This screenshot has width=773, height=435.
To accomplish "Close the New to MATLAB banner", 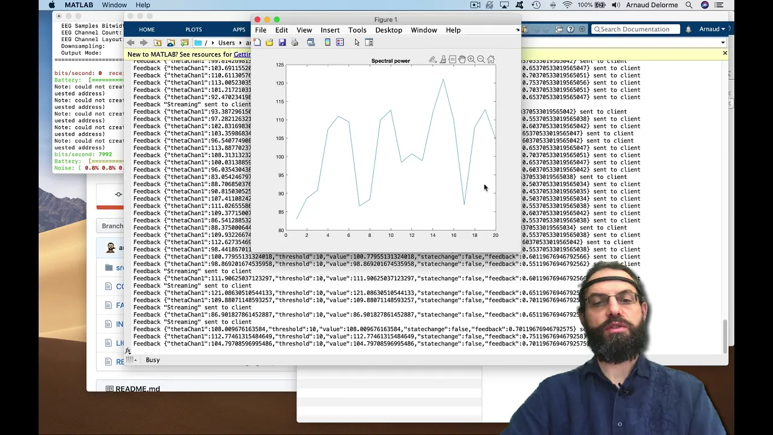I will click(725, 53).
